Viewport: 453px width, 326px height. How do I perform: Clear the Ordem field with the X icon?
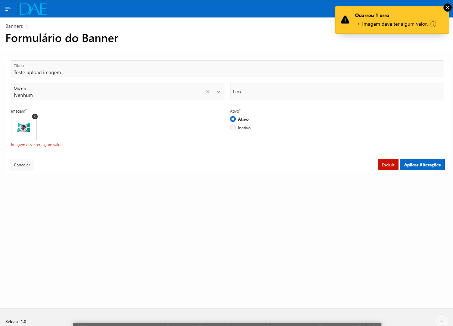point(208,92)
